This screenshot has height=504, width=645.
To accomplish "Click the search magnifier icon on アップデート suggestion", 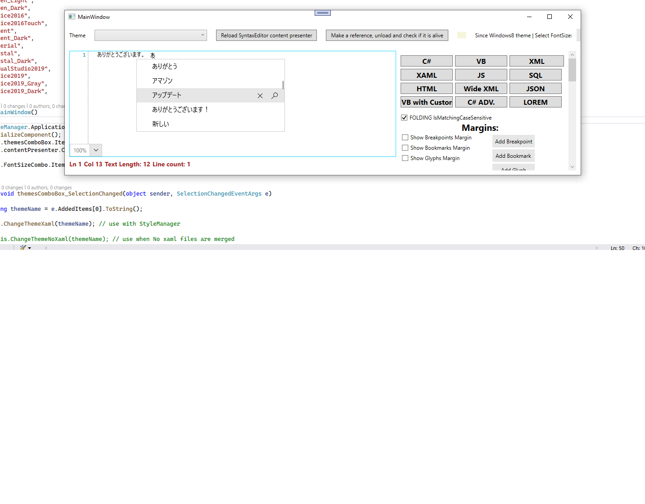I will point(275,95).
